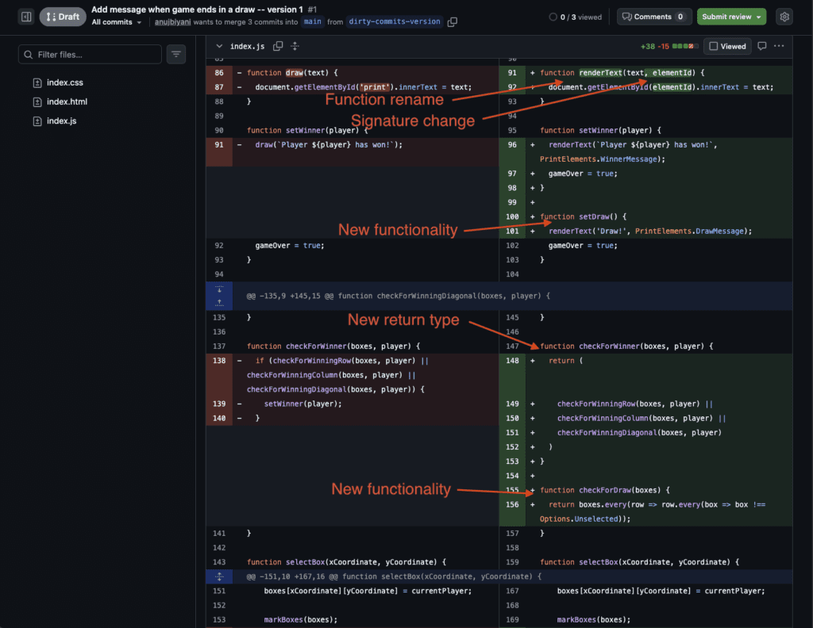Open the index.js more options menu

pyautogui.click(x=780, y=46)
